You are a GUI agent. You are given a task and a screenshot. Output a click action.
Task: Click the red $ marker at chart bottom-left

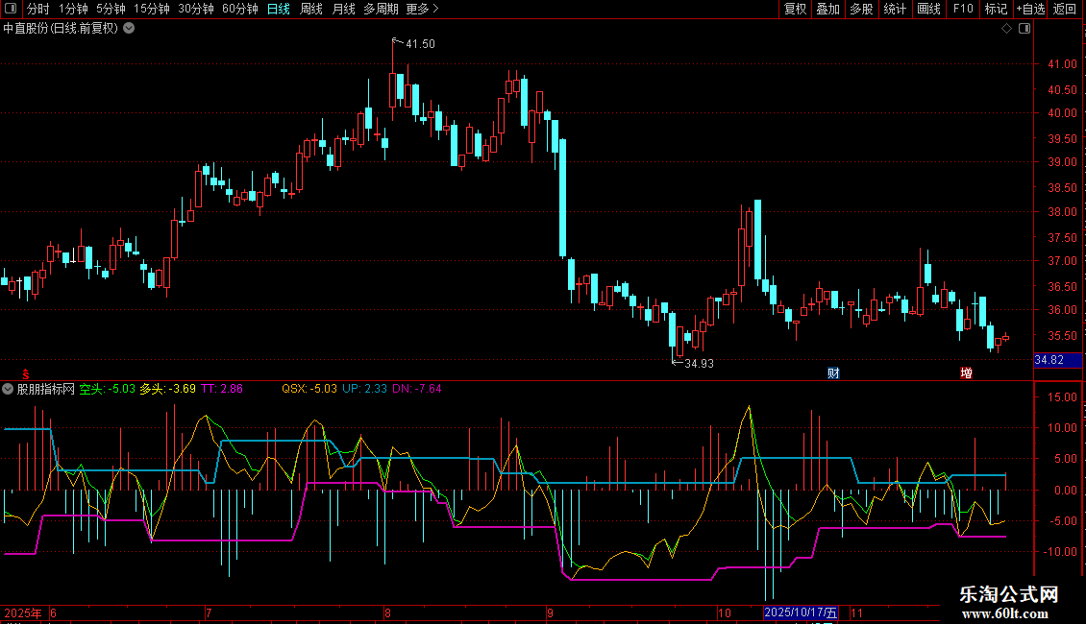tap(26, 372)
